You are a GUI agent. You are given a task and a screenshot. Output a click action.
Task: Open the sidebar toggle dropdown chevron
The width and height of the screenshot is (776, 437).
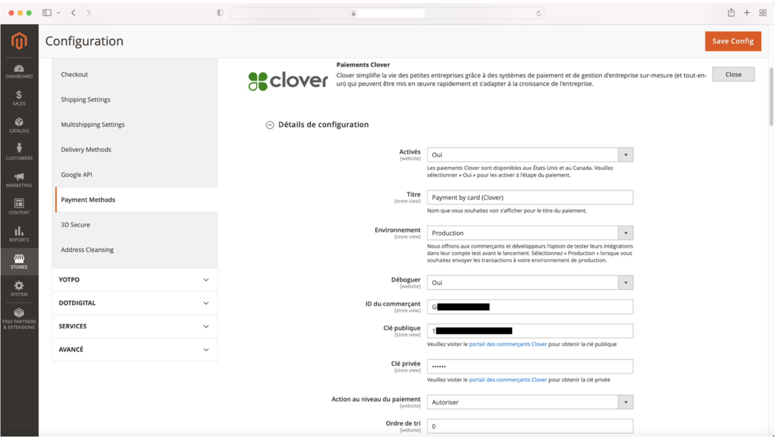58,13
